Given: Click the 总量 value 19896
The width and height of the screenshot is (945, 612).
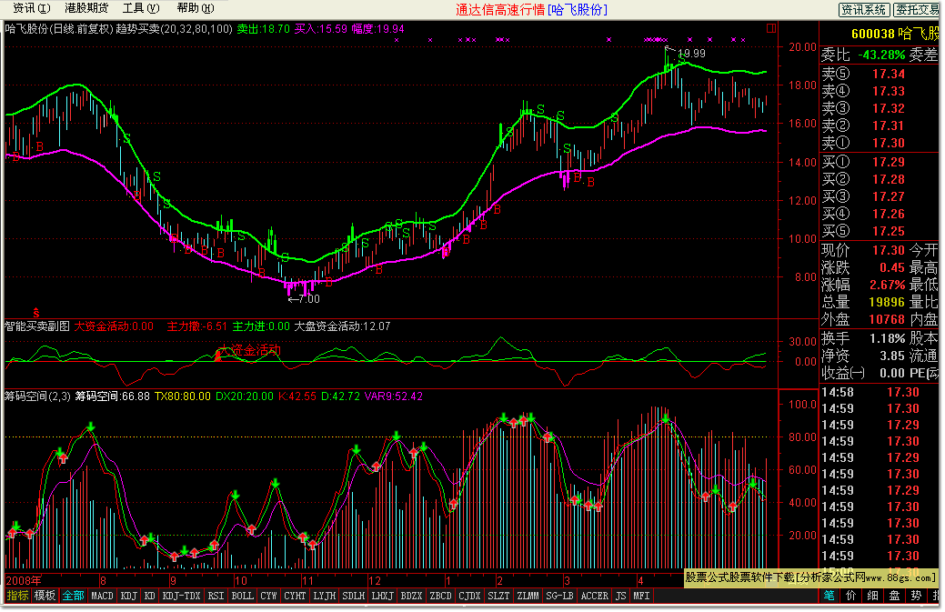Looking at the screenshot, I should pyautogui.click(x=887, y=303).
